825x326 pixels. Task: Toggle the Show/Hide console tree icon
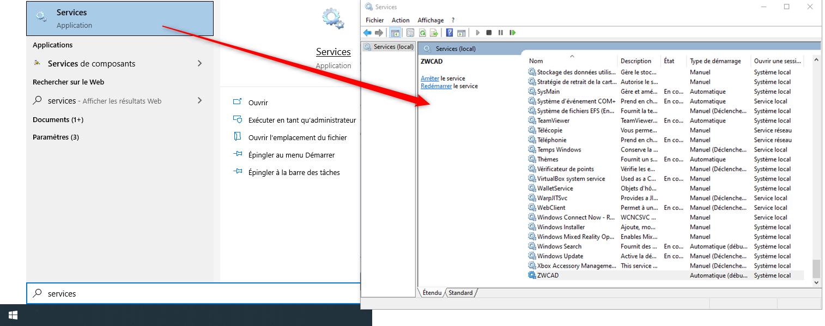tap(395, 33)
